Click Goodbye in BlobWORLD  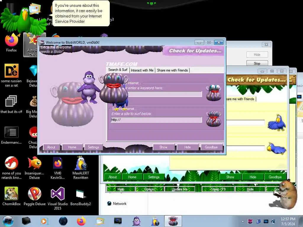[x=211, y=147]
